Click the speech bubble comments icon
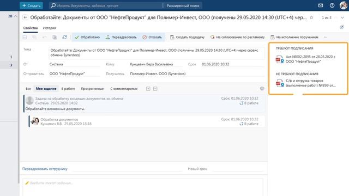The height and width of the screenshot is (196, 349). (262, 89)
